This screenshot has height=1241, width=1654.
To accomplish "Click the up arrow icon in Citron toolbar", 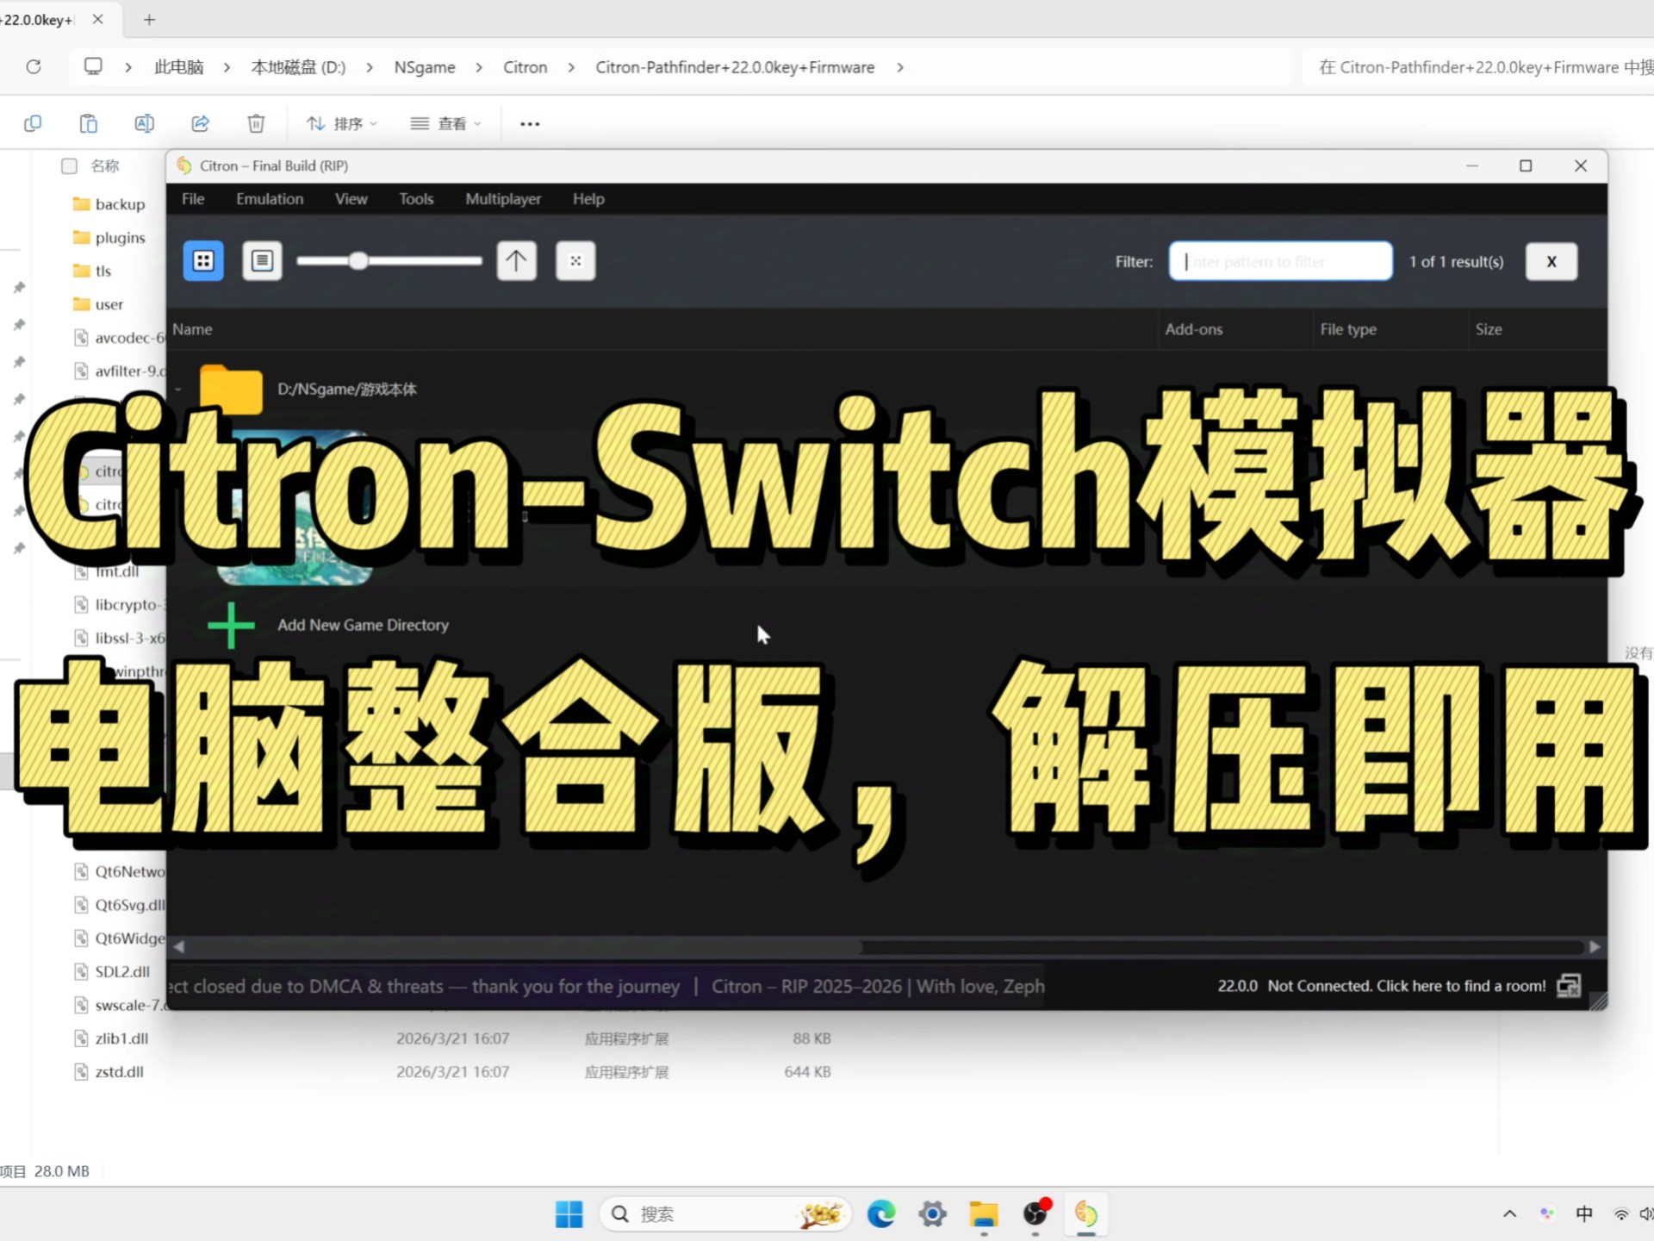I will point(516,260).
